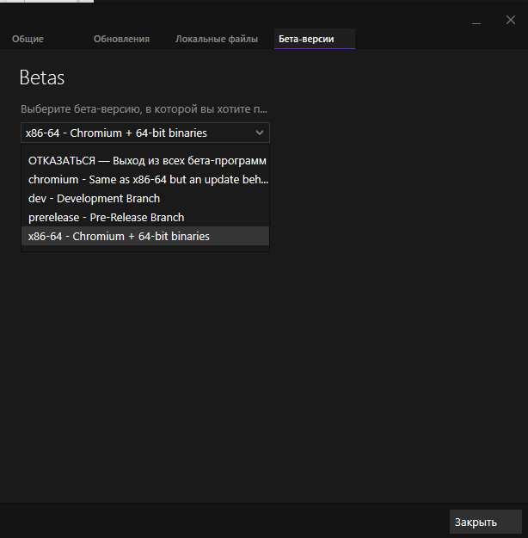528x538 pixels.
Task: Pick prerelease - Pre-Release Branch option
Action: point(106,218)
